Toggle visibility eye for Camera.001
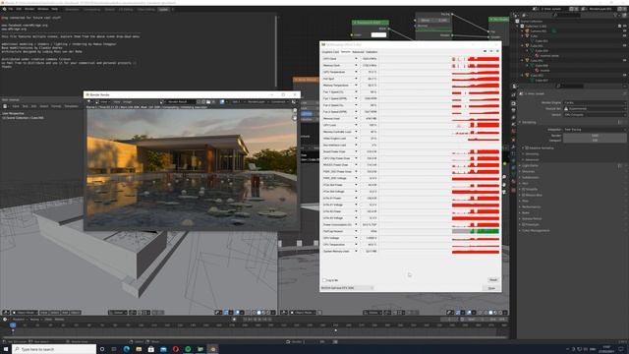The width and height of the screenshot is (629, 354). 625,30
